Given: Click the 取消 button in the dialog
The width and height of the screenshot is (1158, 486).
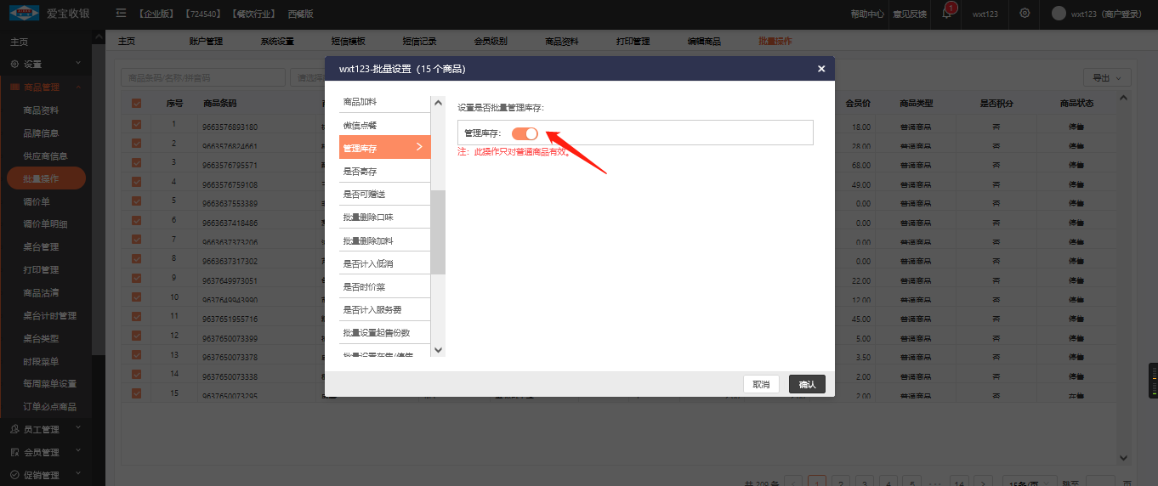Looking at the screenshot, I should click(761, 384).
